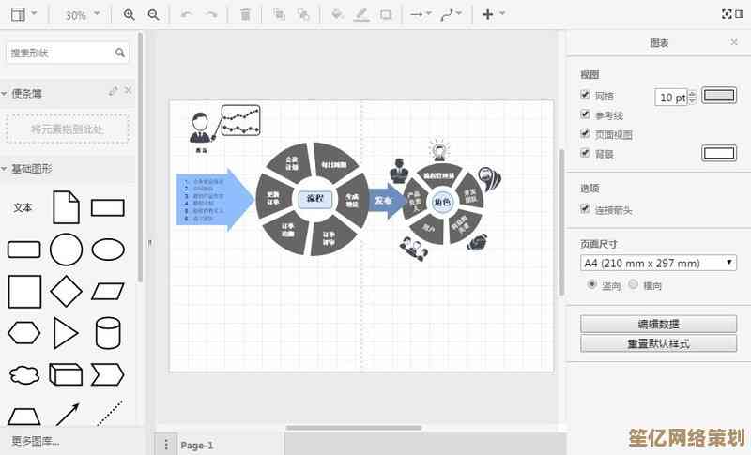Select the fill color bucket icon
This screenshot has width=751, height=455.
pos(338,15)
